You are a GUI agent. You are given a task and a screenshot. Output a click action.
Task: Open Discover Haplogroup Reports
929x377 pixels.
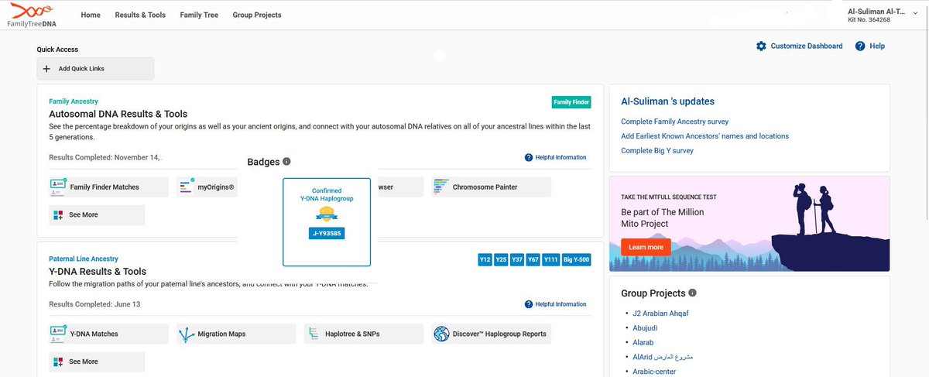491,334
